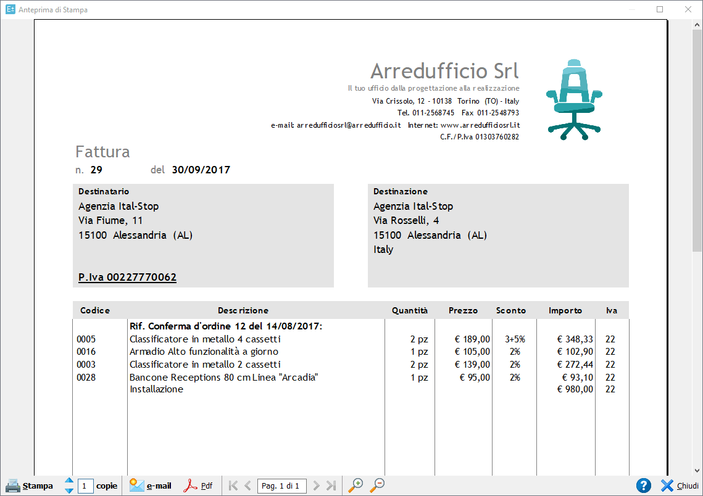This screenshot has width=703, height=496.
Task: Click the 'Sconto' column header
Action: 510,310
